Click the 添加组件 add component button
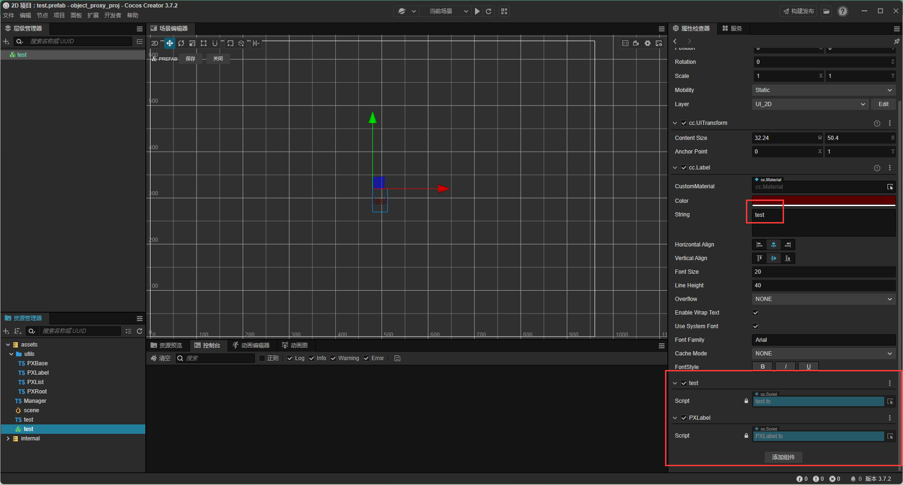 point(783,457)
